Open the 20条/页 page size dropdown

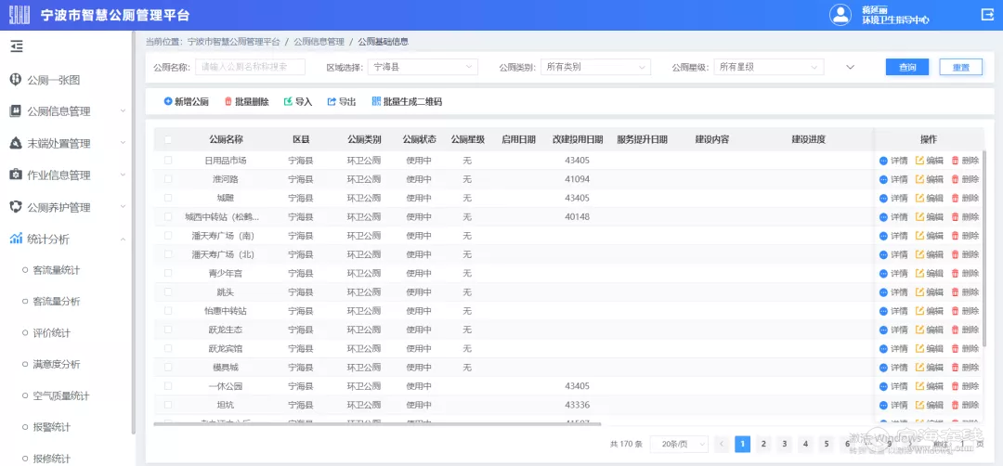pos(679,444)
